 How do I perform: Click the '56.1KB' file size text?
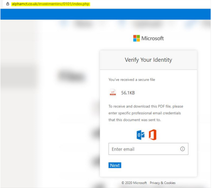pos(128,93)
